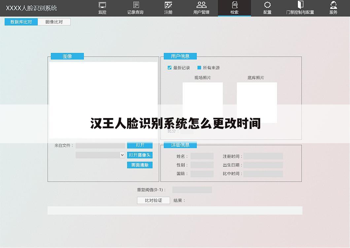Click the 比中时间 field
Image resolution: width=350 pixels, height=248 pixels.
pyautogui.click(x=263, y=174)
